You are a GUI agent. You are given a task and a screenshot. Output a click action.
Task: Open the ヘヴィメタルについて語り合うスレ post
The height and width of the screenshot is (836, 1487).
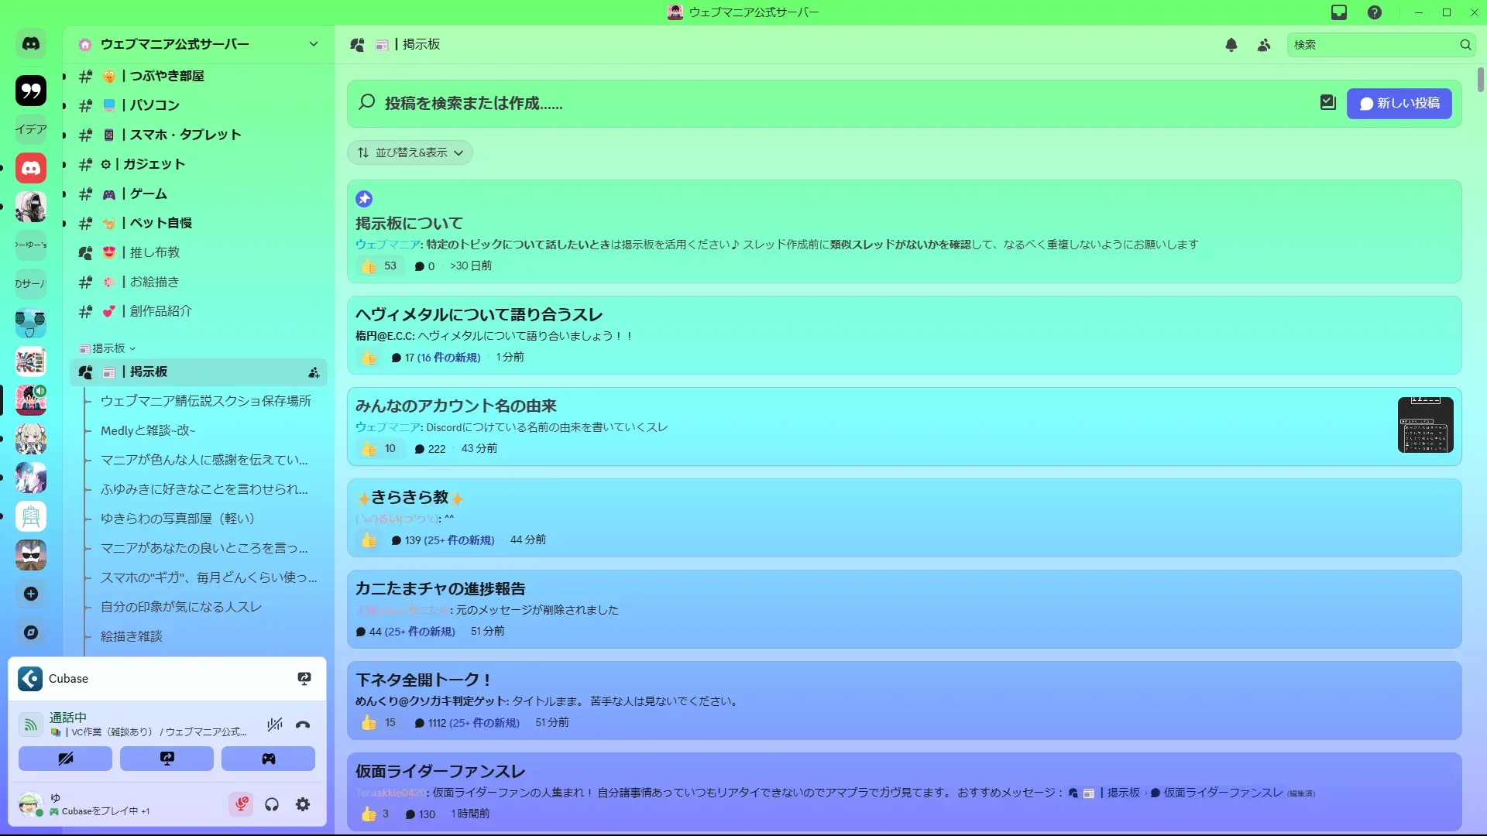tap(479, 314)
